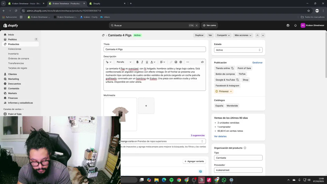The image size is (327, 184).
Task: Click the insert video icon in the editor
Action: pos(181,62)
